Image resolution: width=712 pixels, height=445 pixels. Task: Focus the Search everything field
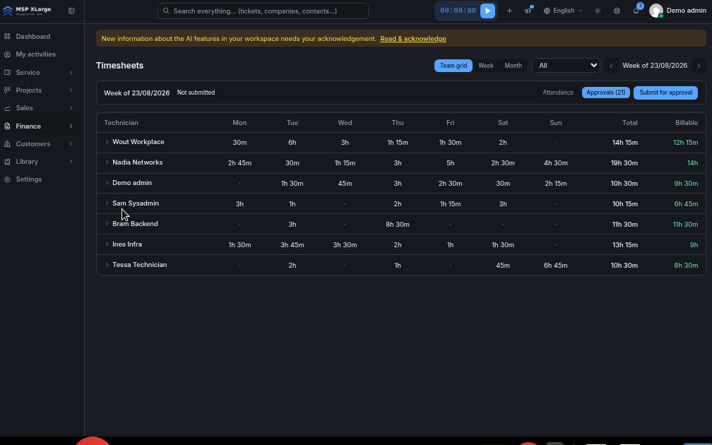tap(263, 11)
